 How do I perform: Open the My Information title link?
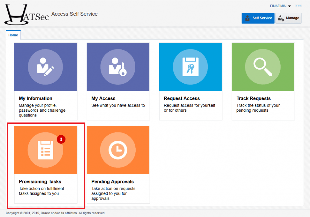[x=35, y=98]
